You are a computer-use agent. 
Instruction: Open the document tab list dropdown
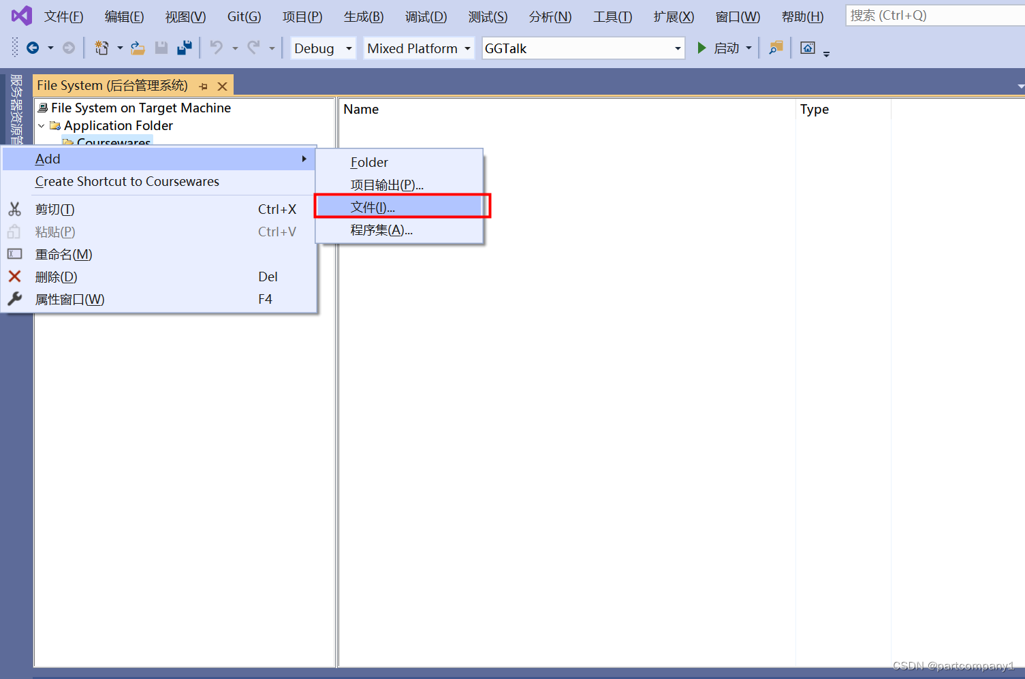(x=1020, y=86)
